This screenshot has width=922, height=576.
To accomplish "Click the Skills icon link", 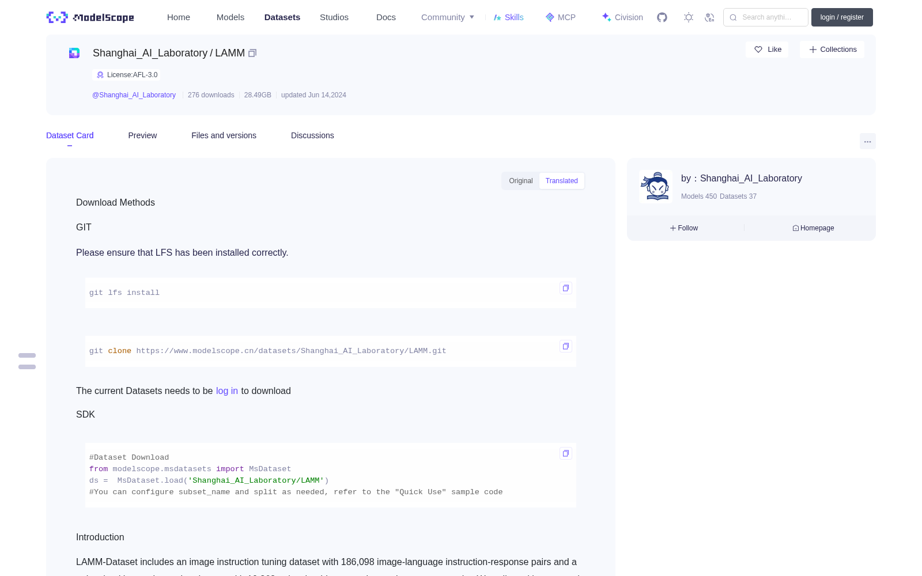I will tap(497, 17).
